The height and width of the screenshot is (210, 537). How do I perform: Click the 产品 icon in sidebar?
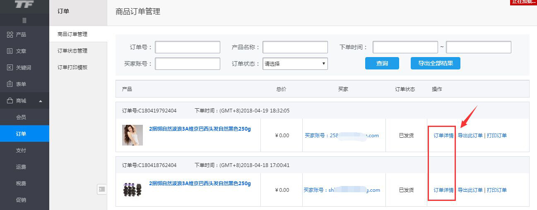(10, 35)
